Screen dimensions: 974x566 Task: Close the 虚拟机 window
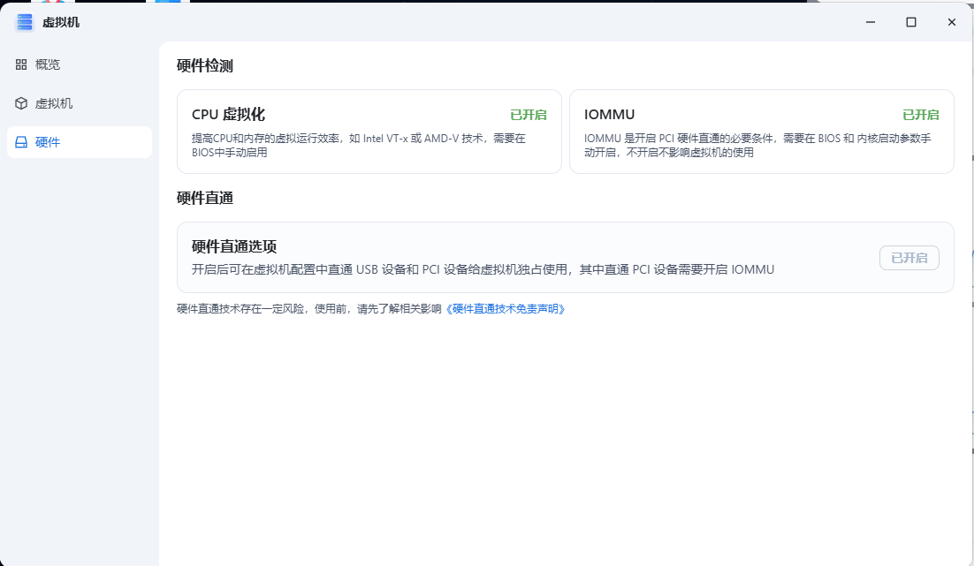click(952, 22)
